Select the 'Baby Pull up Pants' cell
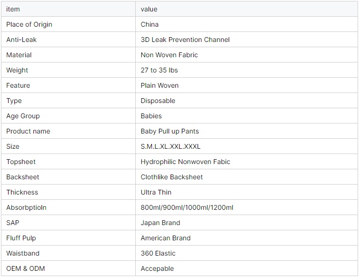The height and width of the screenshot is (278, 360). point(170,131)
